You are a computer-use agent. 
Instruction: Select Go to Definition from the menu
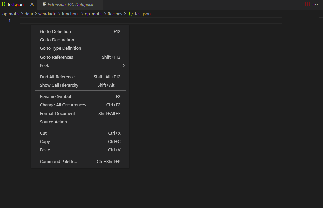(55, 31)
